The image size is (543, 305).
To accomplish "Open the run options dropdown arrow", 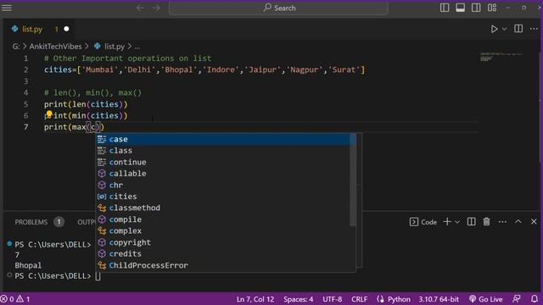I will tap(504, 29).
